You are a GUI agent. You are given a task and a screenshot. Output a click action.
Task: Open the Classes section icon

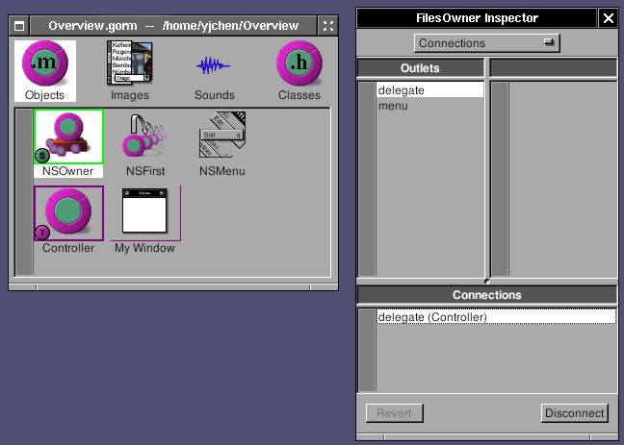299,65
